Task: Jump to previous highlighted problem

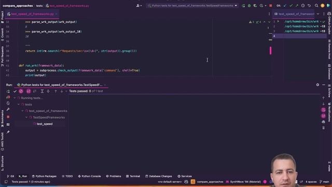Action: pos(264,22)
